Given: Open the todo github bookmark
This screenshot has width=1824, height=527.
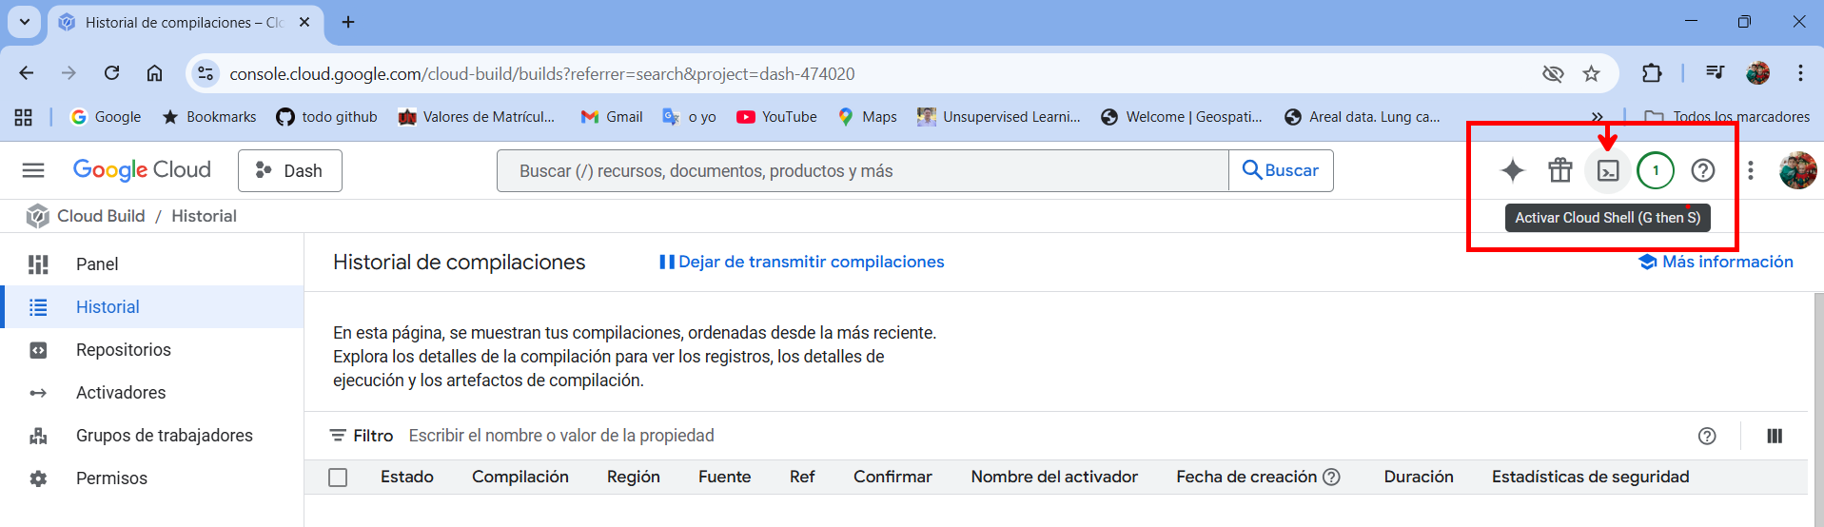Looking at the screenshot, I should click(326, 117).
